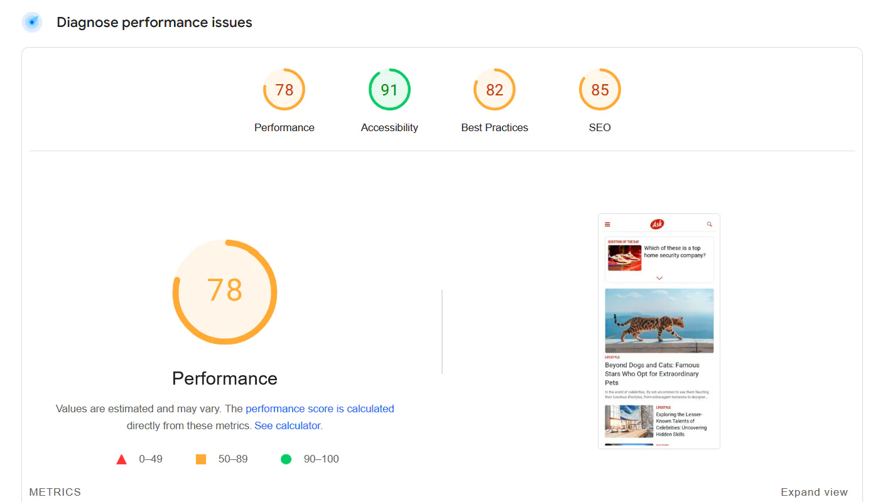This screenshot has height=502, width=883.
Task: Click the SEO score gauge 85
Action: pyautogui.click(x=600, y=90)
